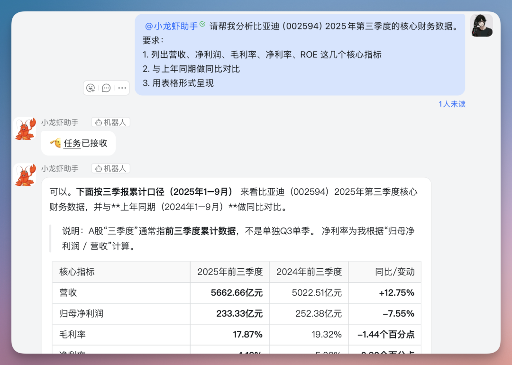The image size is (512, 365).
Task: Click the second crawfish bot avatar
Action: pyautogui.click(x=25, y=174)
